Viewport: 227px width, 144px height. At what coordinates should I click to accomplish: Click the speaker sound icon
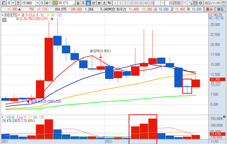click(47, 3)
